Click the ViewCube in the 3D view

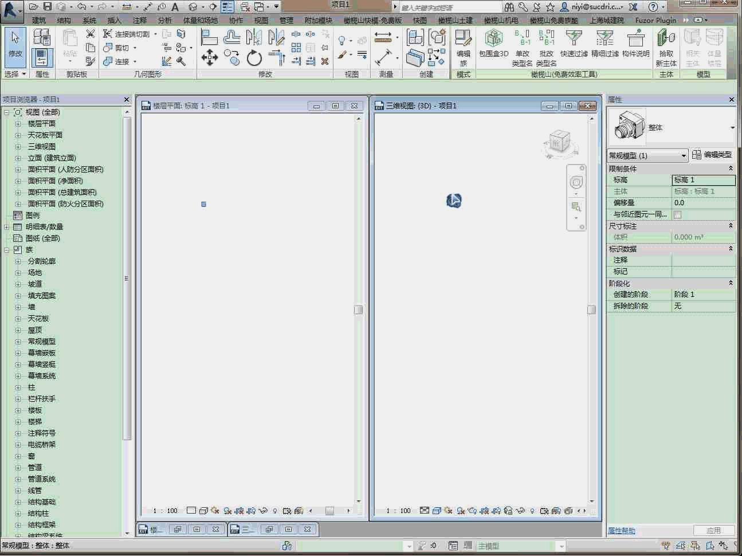click(x=559, y=142)
